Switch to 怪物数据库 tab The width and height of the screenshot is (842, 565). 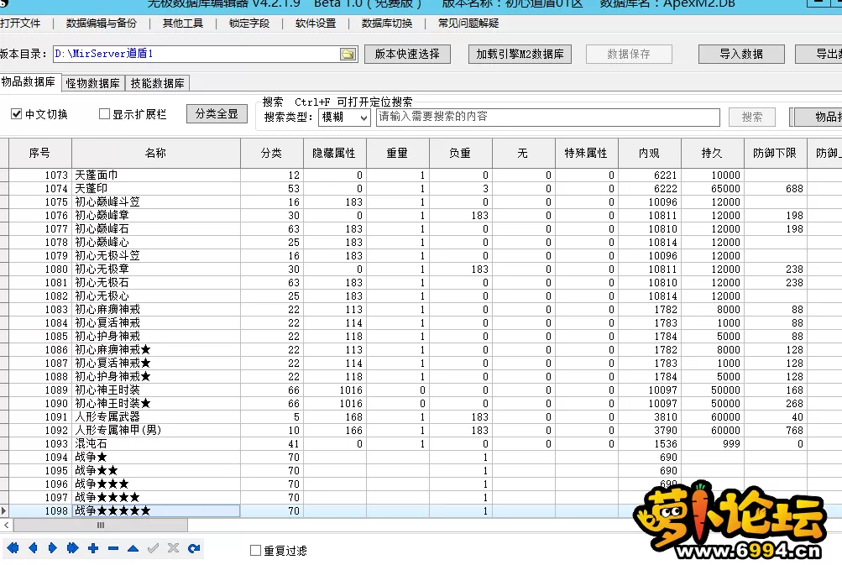coord(93,83)
